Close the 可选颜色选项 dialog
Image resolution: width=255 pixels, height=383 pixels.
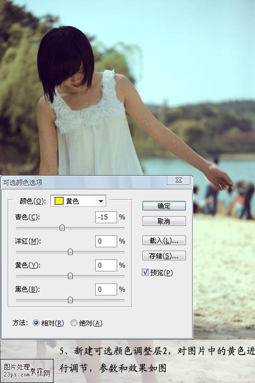(x=178, y=180)
